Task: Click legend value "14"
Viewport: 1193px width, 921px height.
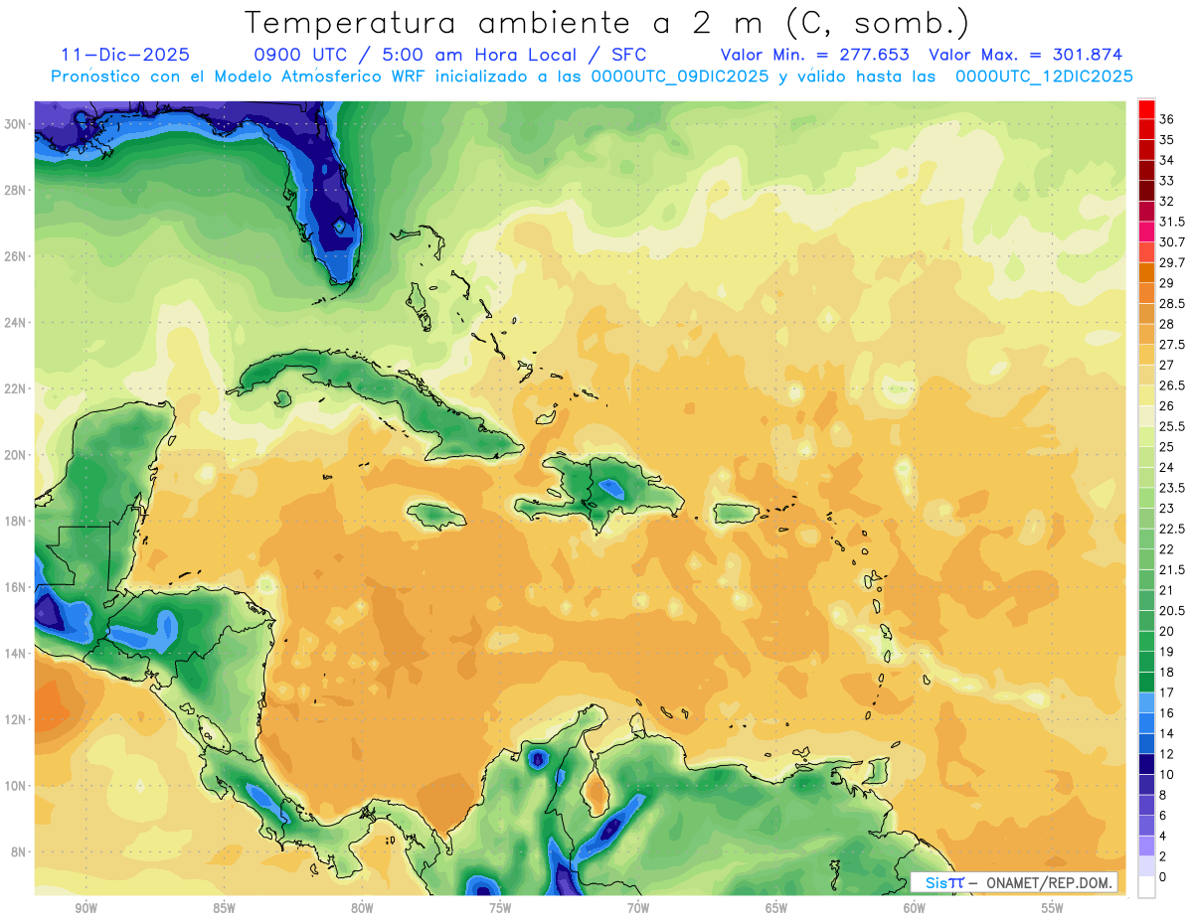Action: (x=1167, y=733)
